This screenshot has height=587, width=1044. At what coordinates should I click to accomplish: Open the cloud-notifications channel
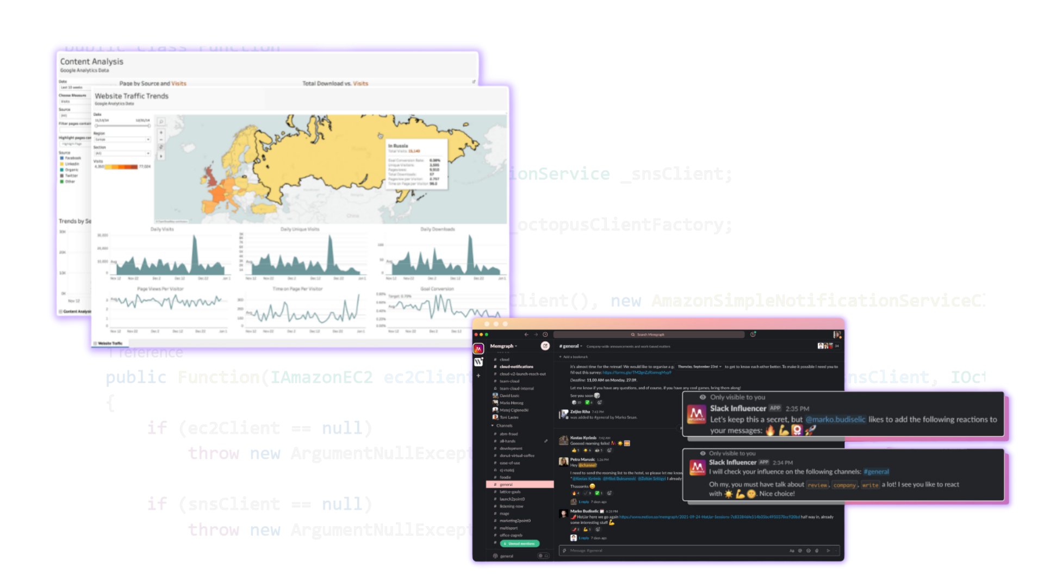pyautogui.click(x=516, y=367)
